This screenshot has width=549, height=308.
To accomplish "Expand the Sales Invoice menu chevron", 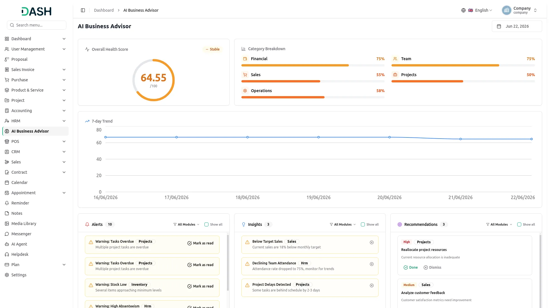I will (x=64, y=70).
